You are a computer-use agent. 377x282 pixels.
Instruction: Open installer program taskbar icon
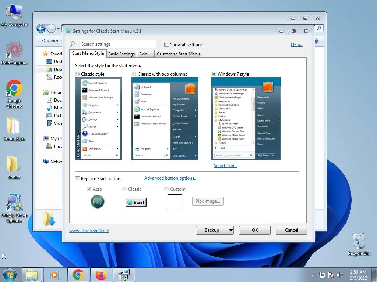pyautogui.click(x=124, y=275)
